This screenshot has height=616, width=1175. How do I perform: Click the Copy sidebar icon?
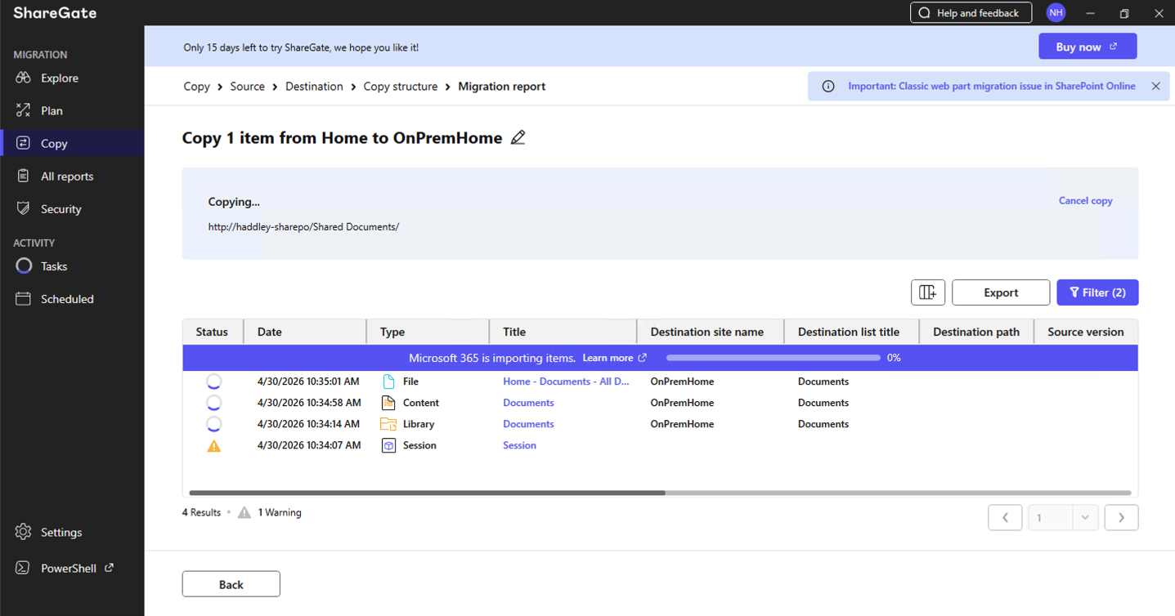pos(23,143)
